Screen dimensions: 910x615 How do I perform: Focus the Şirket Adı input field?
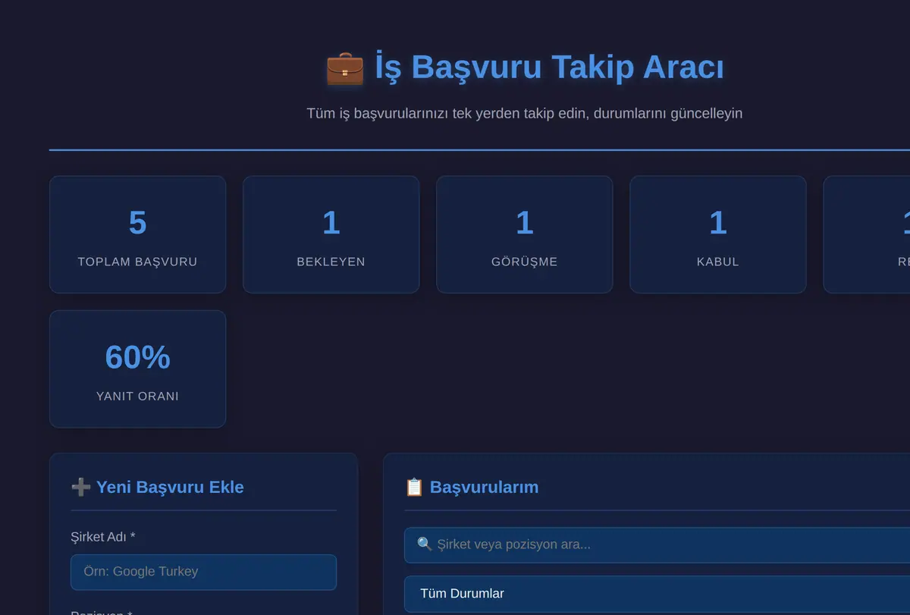click(203, 572)
